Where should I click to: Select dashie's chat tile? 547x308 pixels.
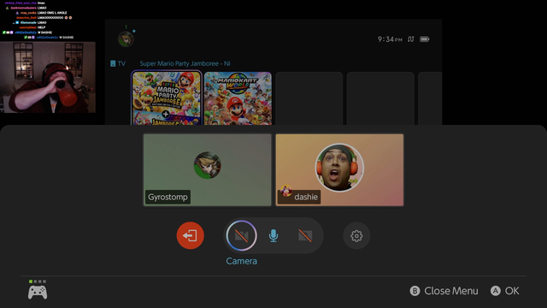(339, 170)
